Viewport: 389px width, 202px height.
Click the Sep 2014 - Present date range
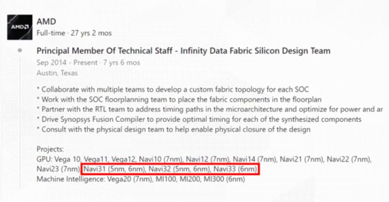[88, 62]
